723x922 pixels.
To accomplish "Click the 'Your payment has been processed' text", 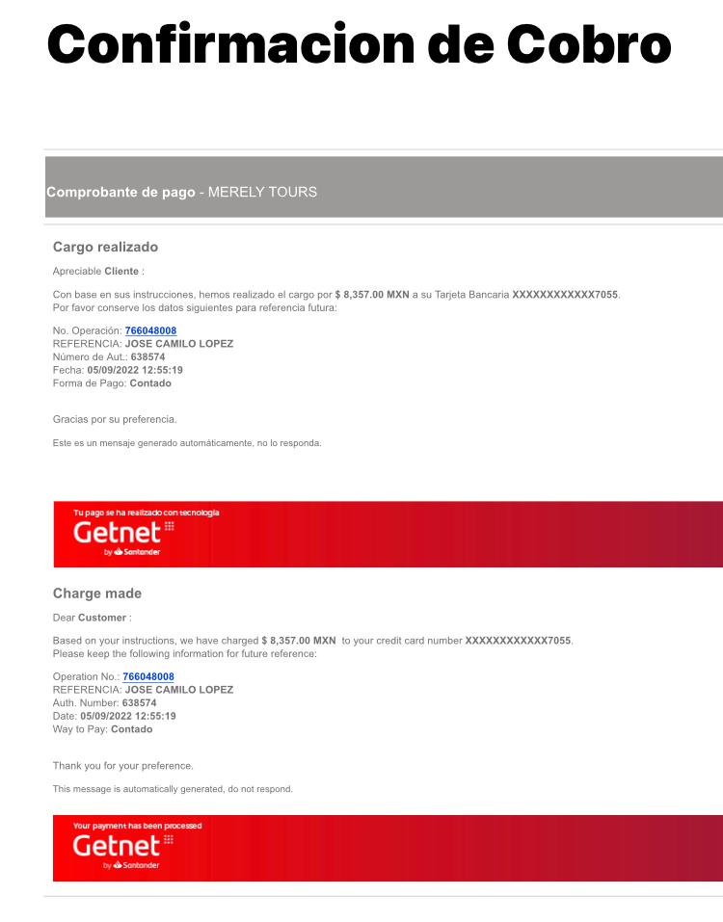I will click(137, 826).
